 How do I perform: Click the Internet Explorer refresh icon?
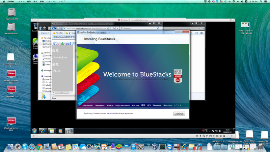[114, 28]
